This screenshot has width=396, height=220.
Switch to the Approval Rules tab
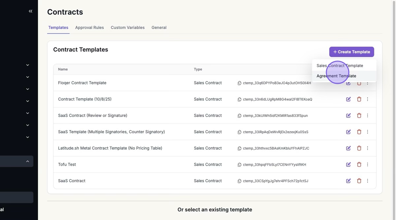89,28
